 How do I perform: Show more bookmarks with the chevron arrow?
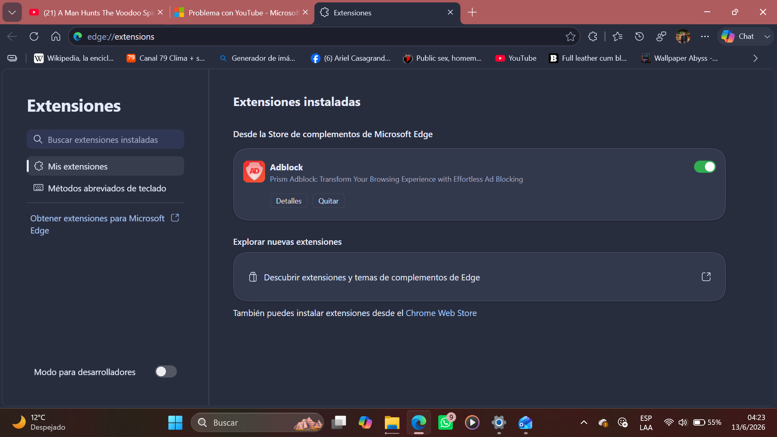pyautogui.click(x=755, y=58)
